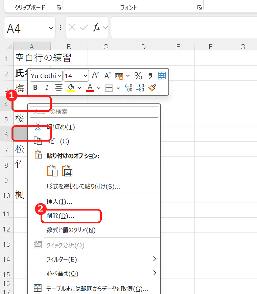Click the Decrease Decimal icon
Image resolution: width=257 pixels, height=294 pixels.
click(x=140, y=88)
